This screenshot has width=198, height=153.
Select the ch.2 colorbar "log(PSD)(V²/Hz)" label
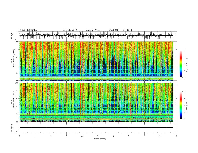(187, 106)
